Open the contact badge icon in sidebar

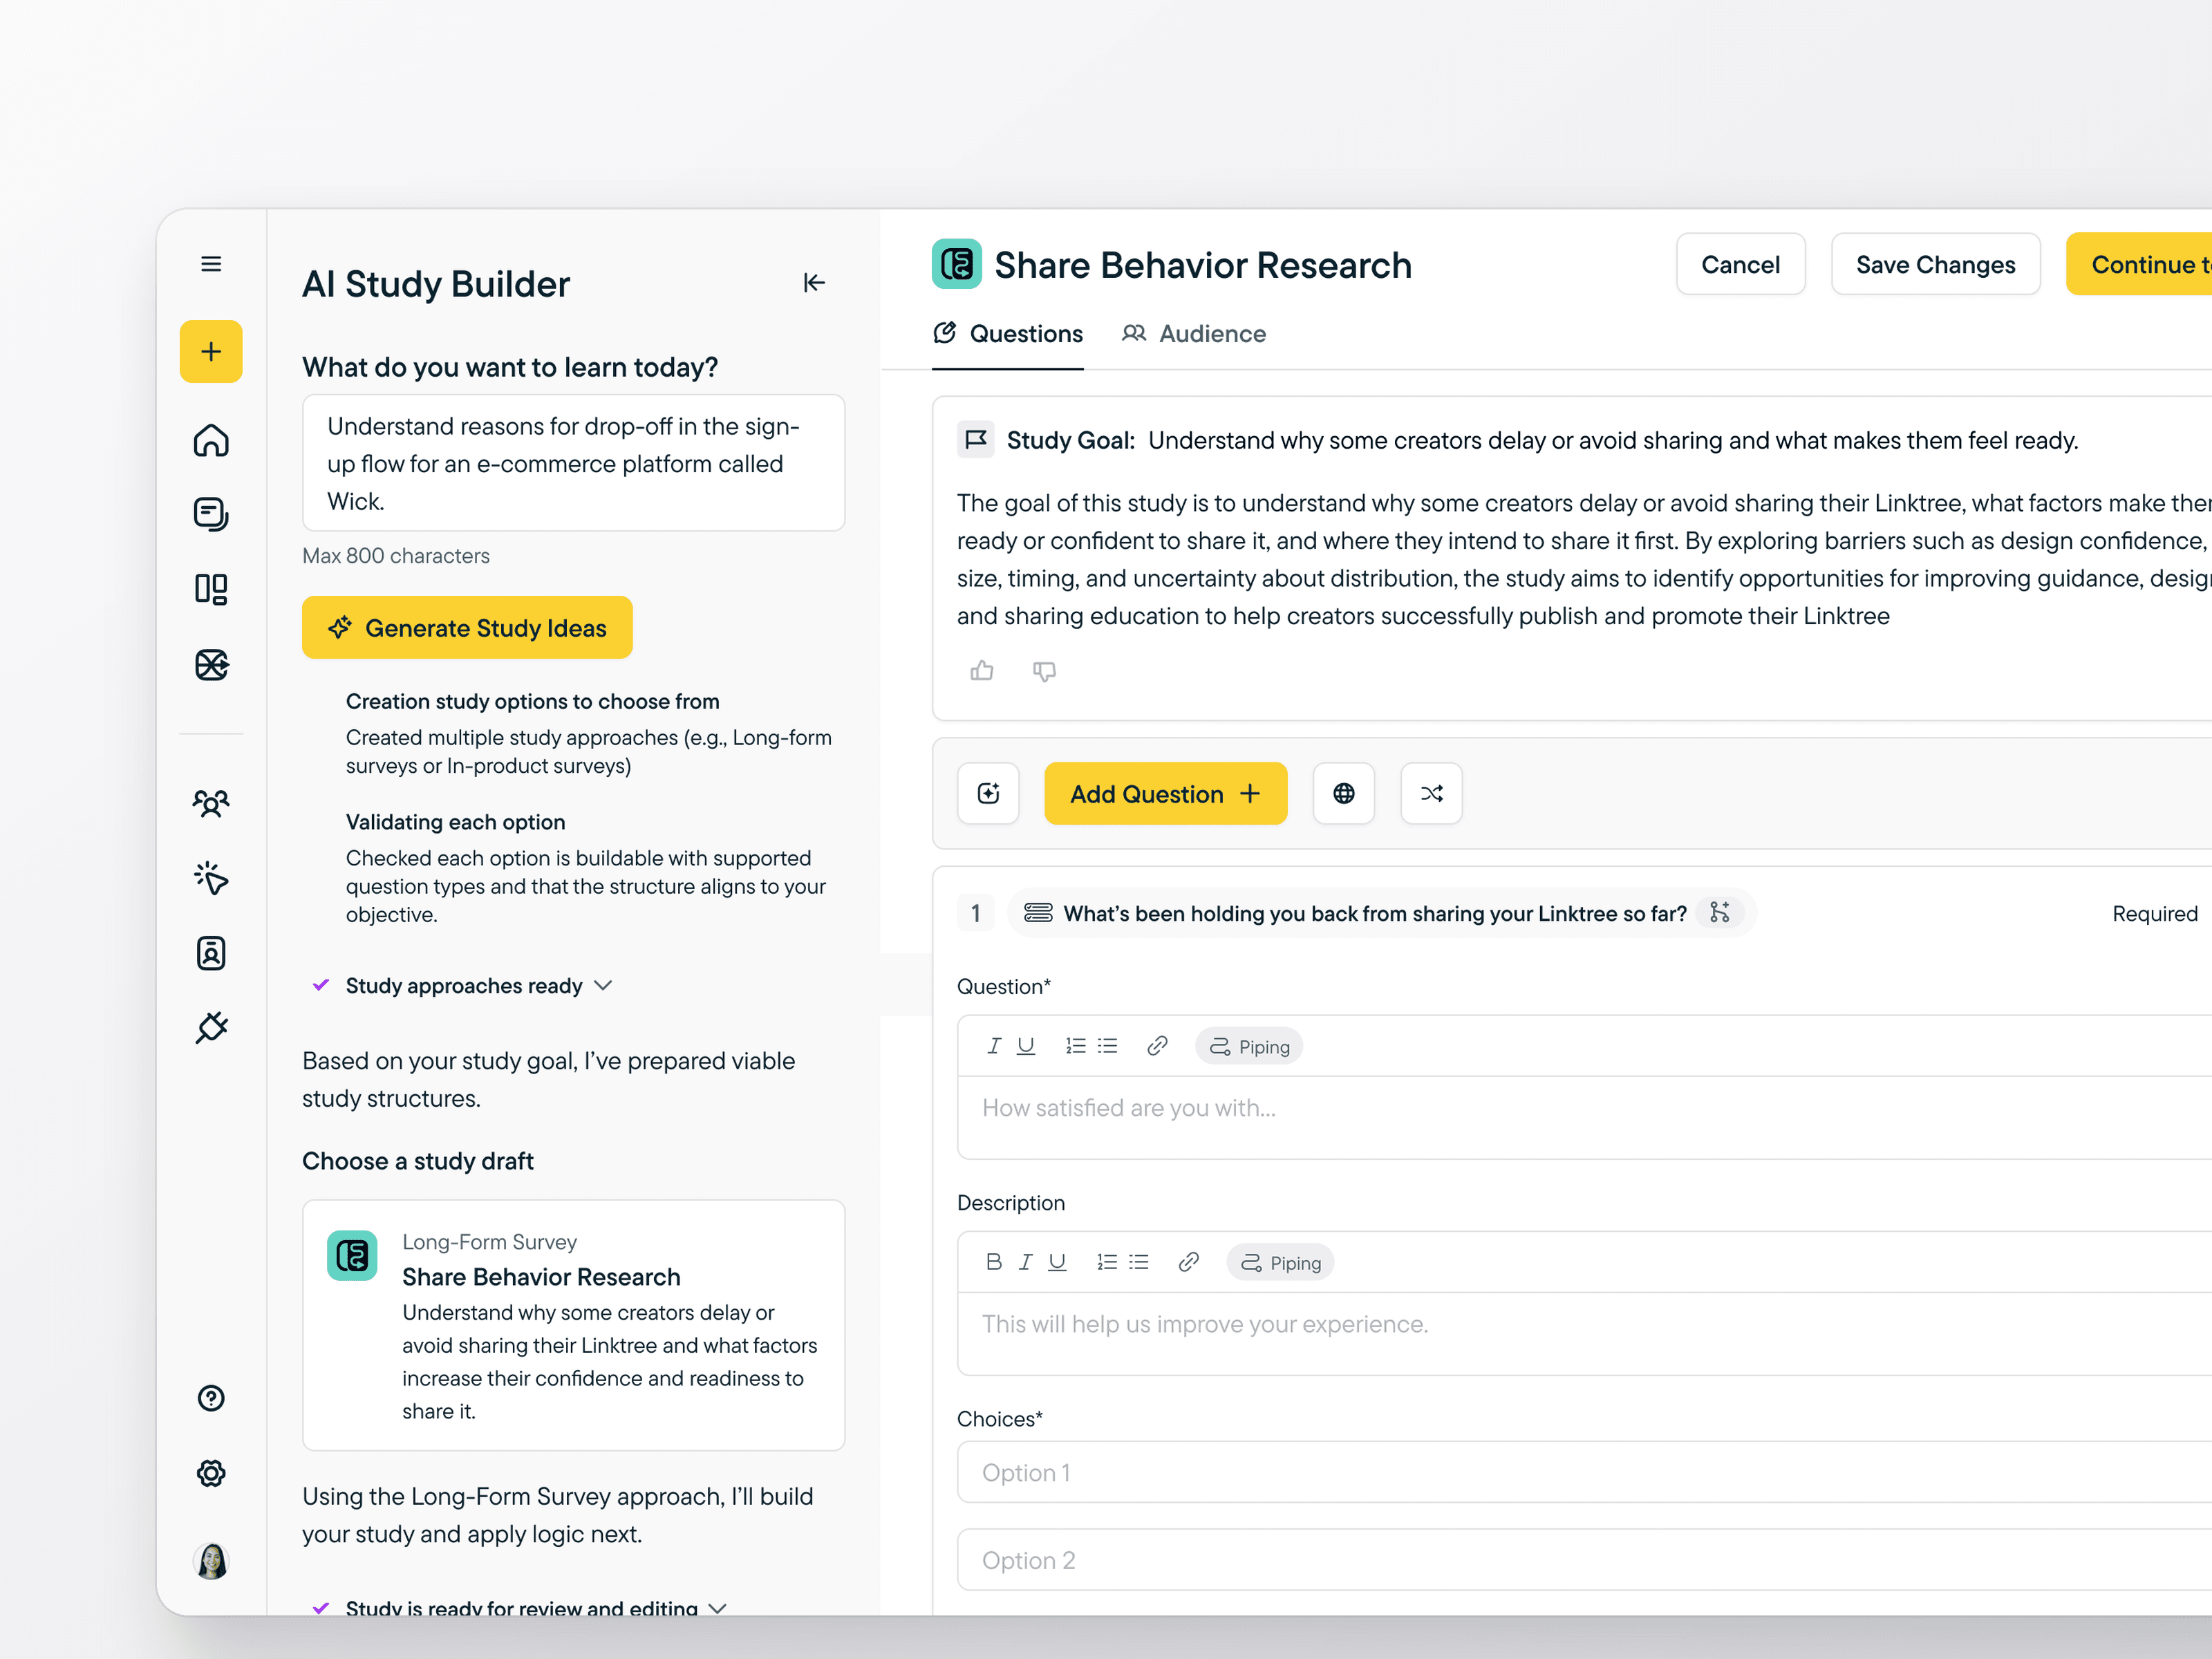[211, 953]
